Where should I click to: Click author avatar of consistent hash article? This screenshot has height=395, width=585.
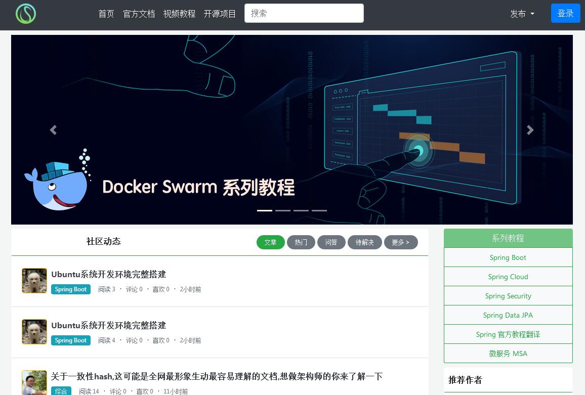(34, 382)
